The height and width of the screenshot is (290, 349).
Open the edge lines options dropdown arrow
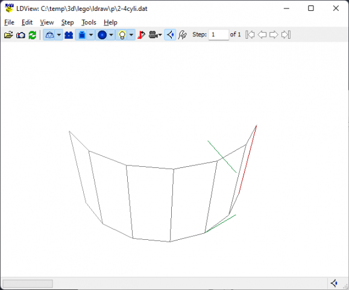pyautogui.click(x=91, y=35)
